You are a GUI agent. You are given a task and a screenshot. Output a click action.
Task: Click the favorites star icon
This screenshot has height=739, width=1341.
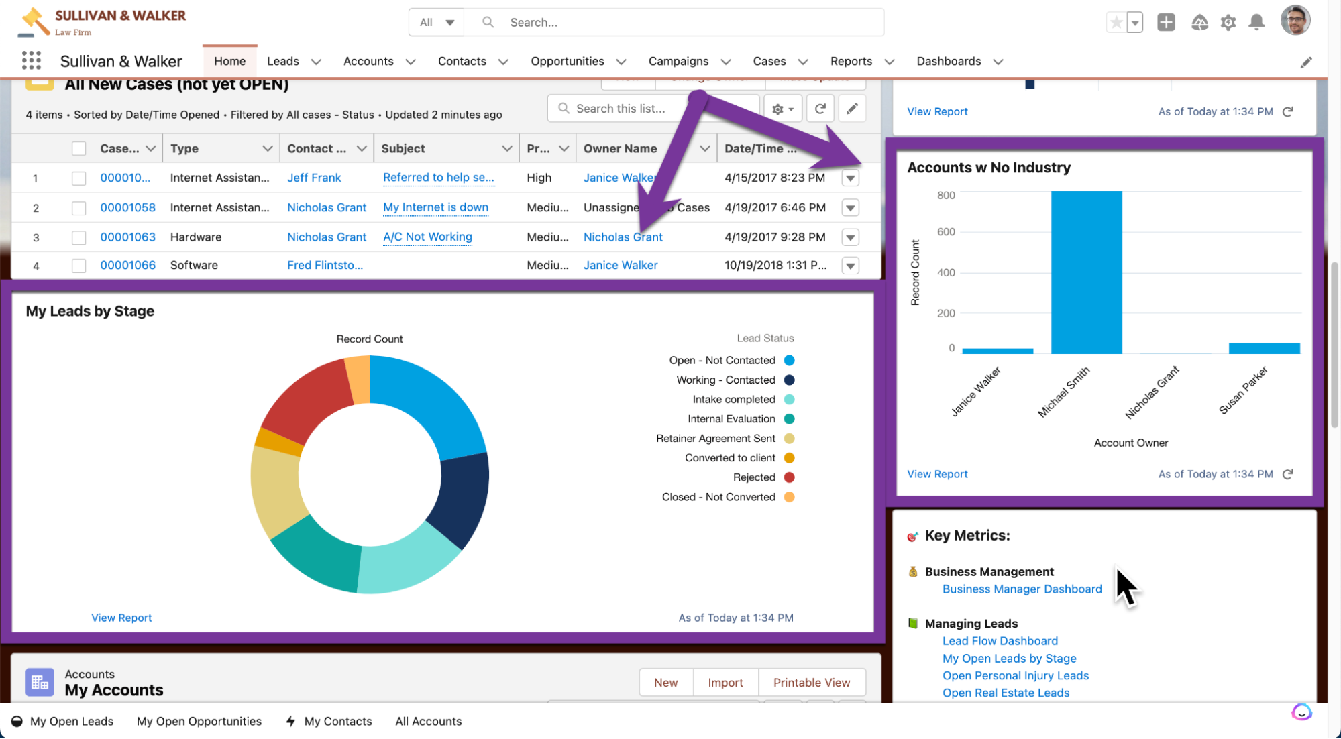click(x=1116, y=22)
